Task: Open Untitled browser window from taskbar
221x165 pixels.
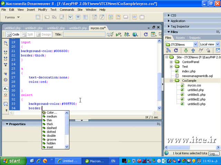Action: pos(68,161)
